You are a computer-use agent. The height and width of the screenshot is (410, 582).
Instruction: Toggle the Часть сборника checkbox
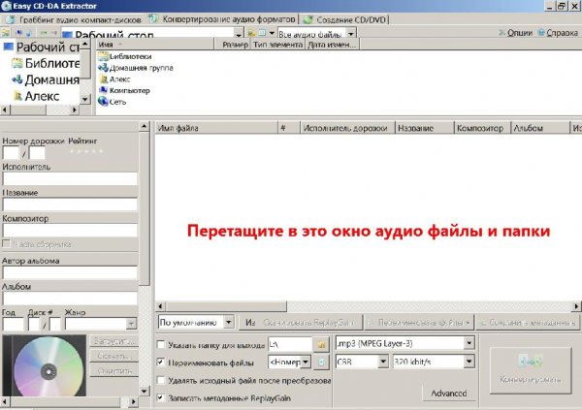(7, 243)
